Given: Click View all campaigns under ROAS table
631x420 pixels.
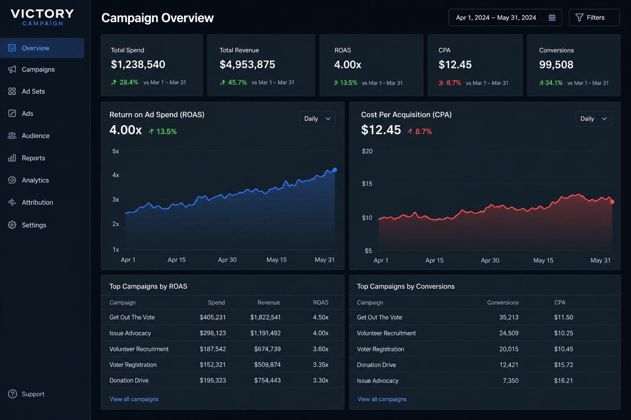Looking at the screenshot, I should point(134,399).
